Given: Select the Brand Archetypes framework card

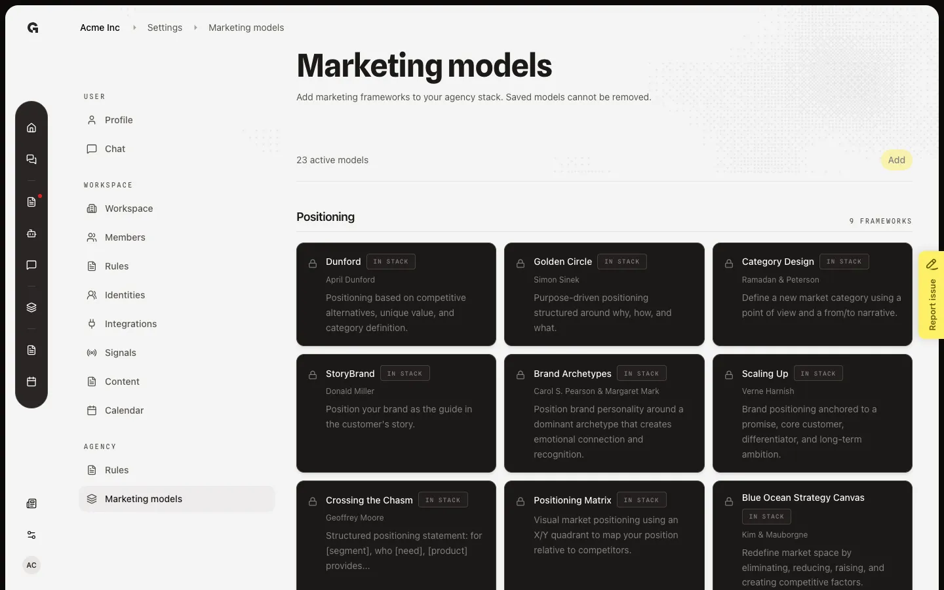Looking at the screenshot, I should coord(604,413).
